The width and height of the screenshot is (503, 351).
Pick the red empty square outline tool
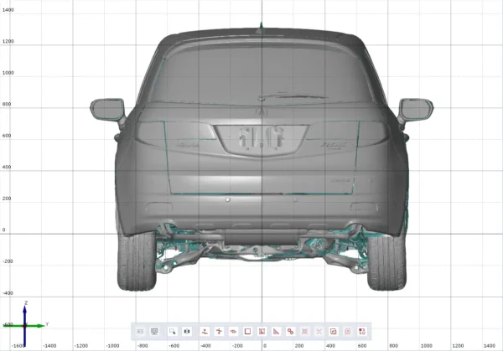click(247, 331)
